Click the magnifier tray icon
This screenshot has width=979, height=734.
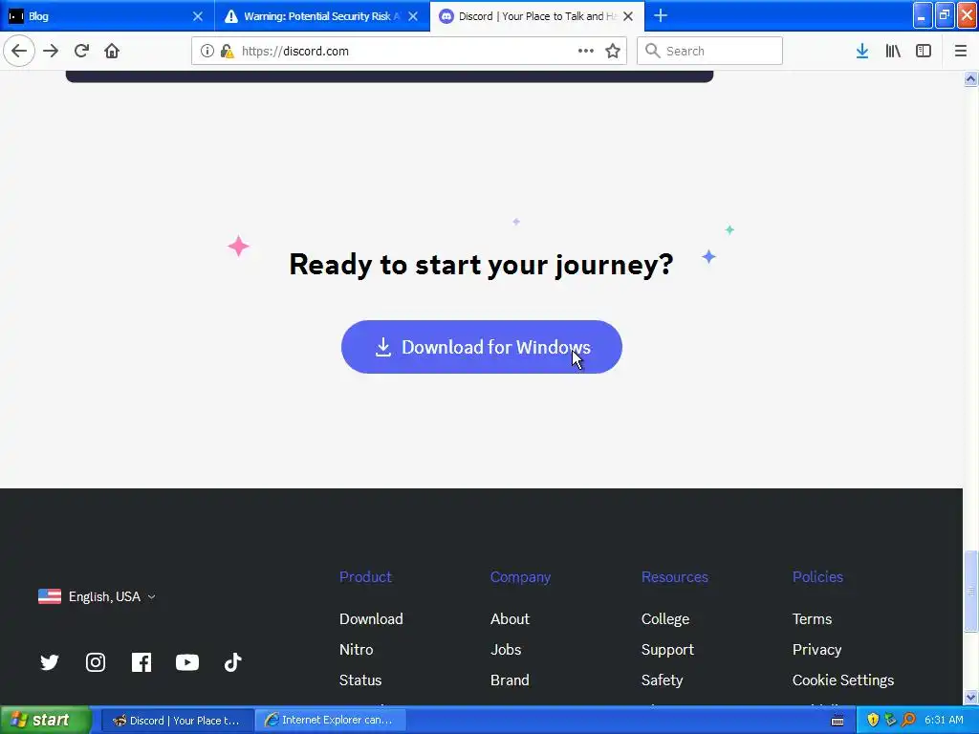click(909, 721)
